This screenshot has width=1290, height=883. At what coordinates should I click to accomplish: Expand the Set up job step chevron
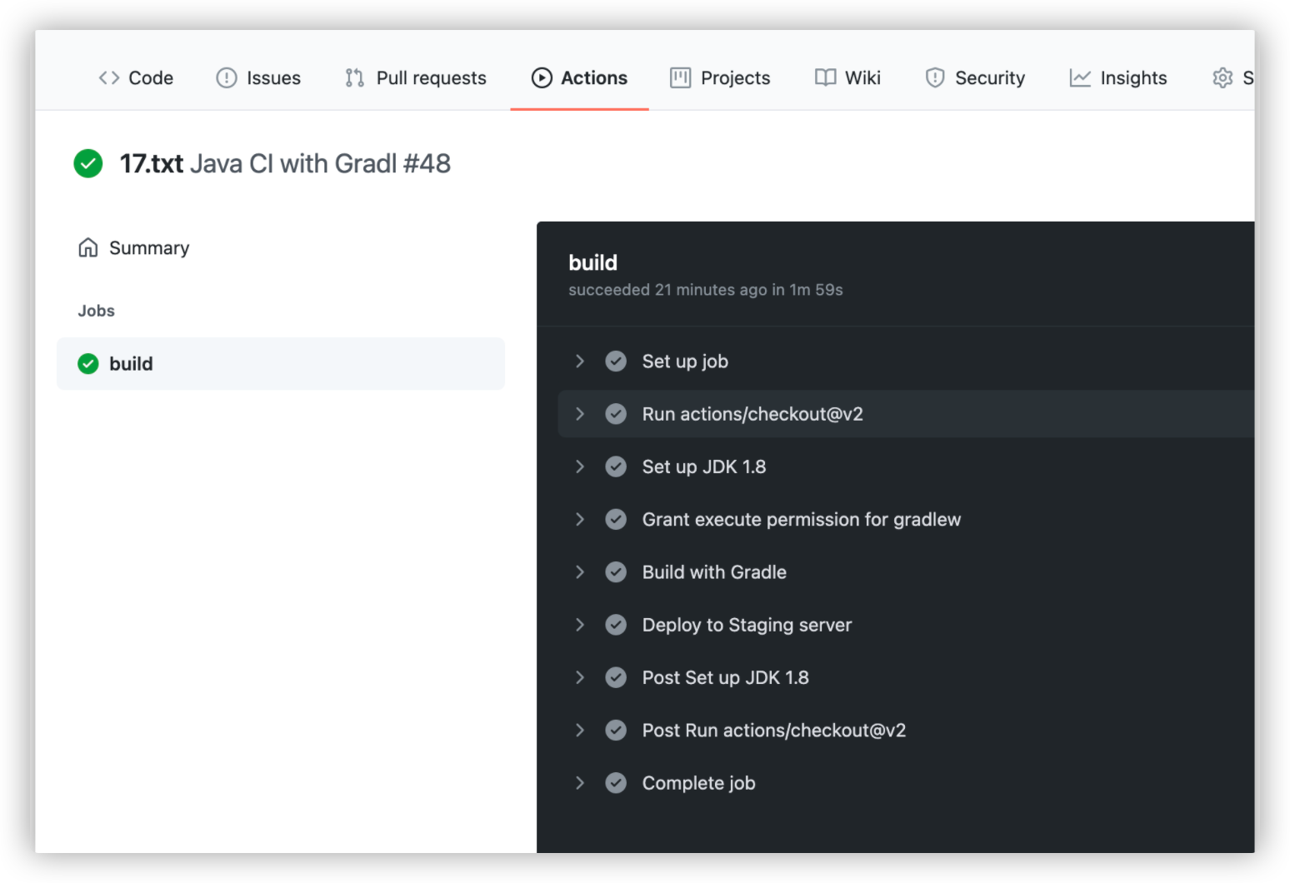pyautogui.click(x=580, y=361)
